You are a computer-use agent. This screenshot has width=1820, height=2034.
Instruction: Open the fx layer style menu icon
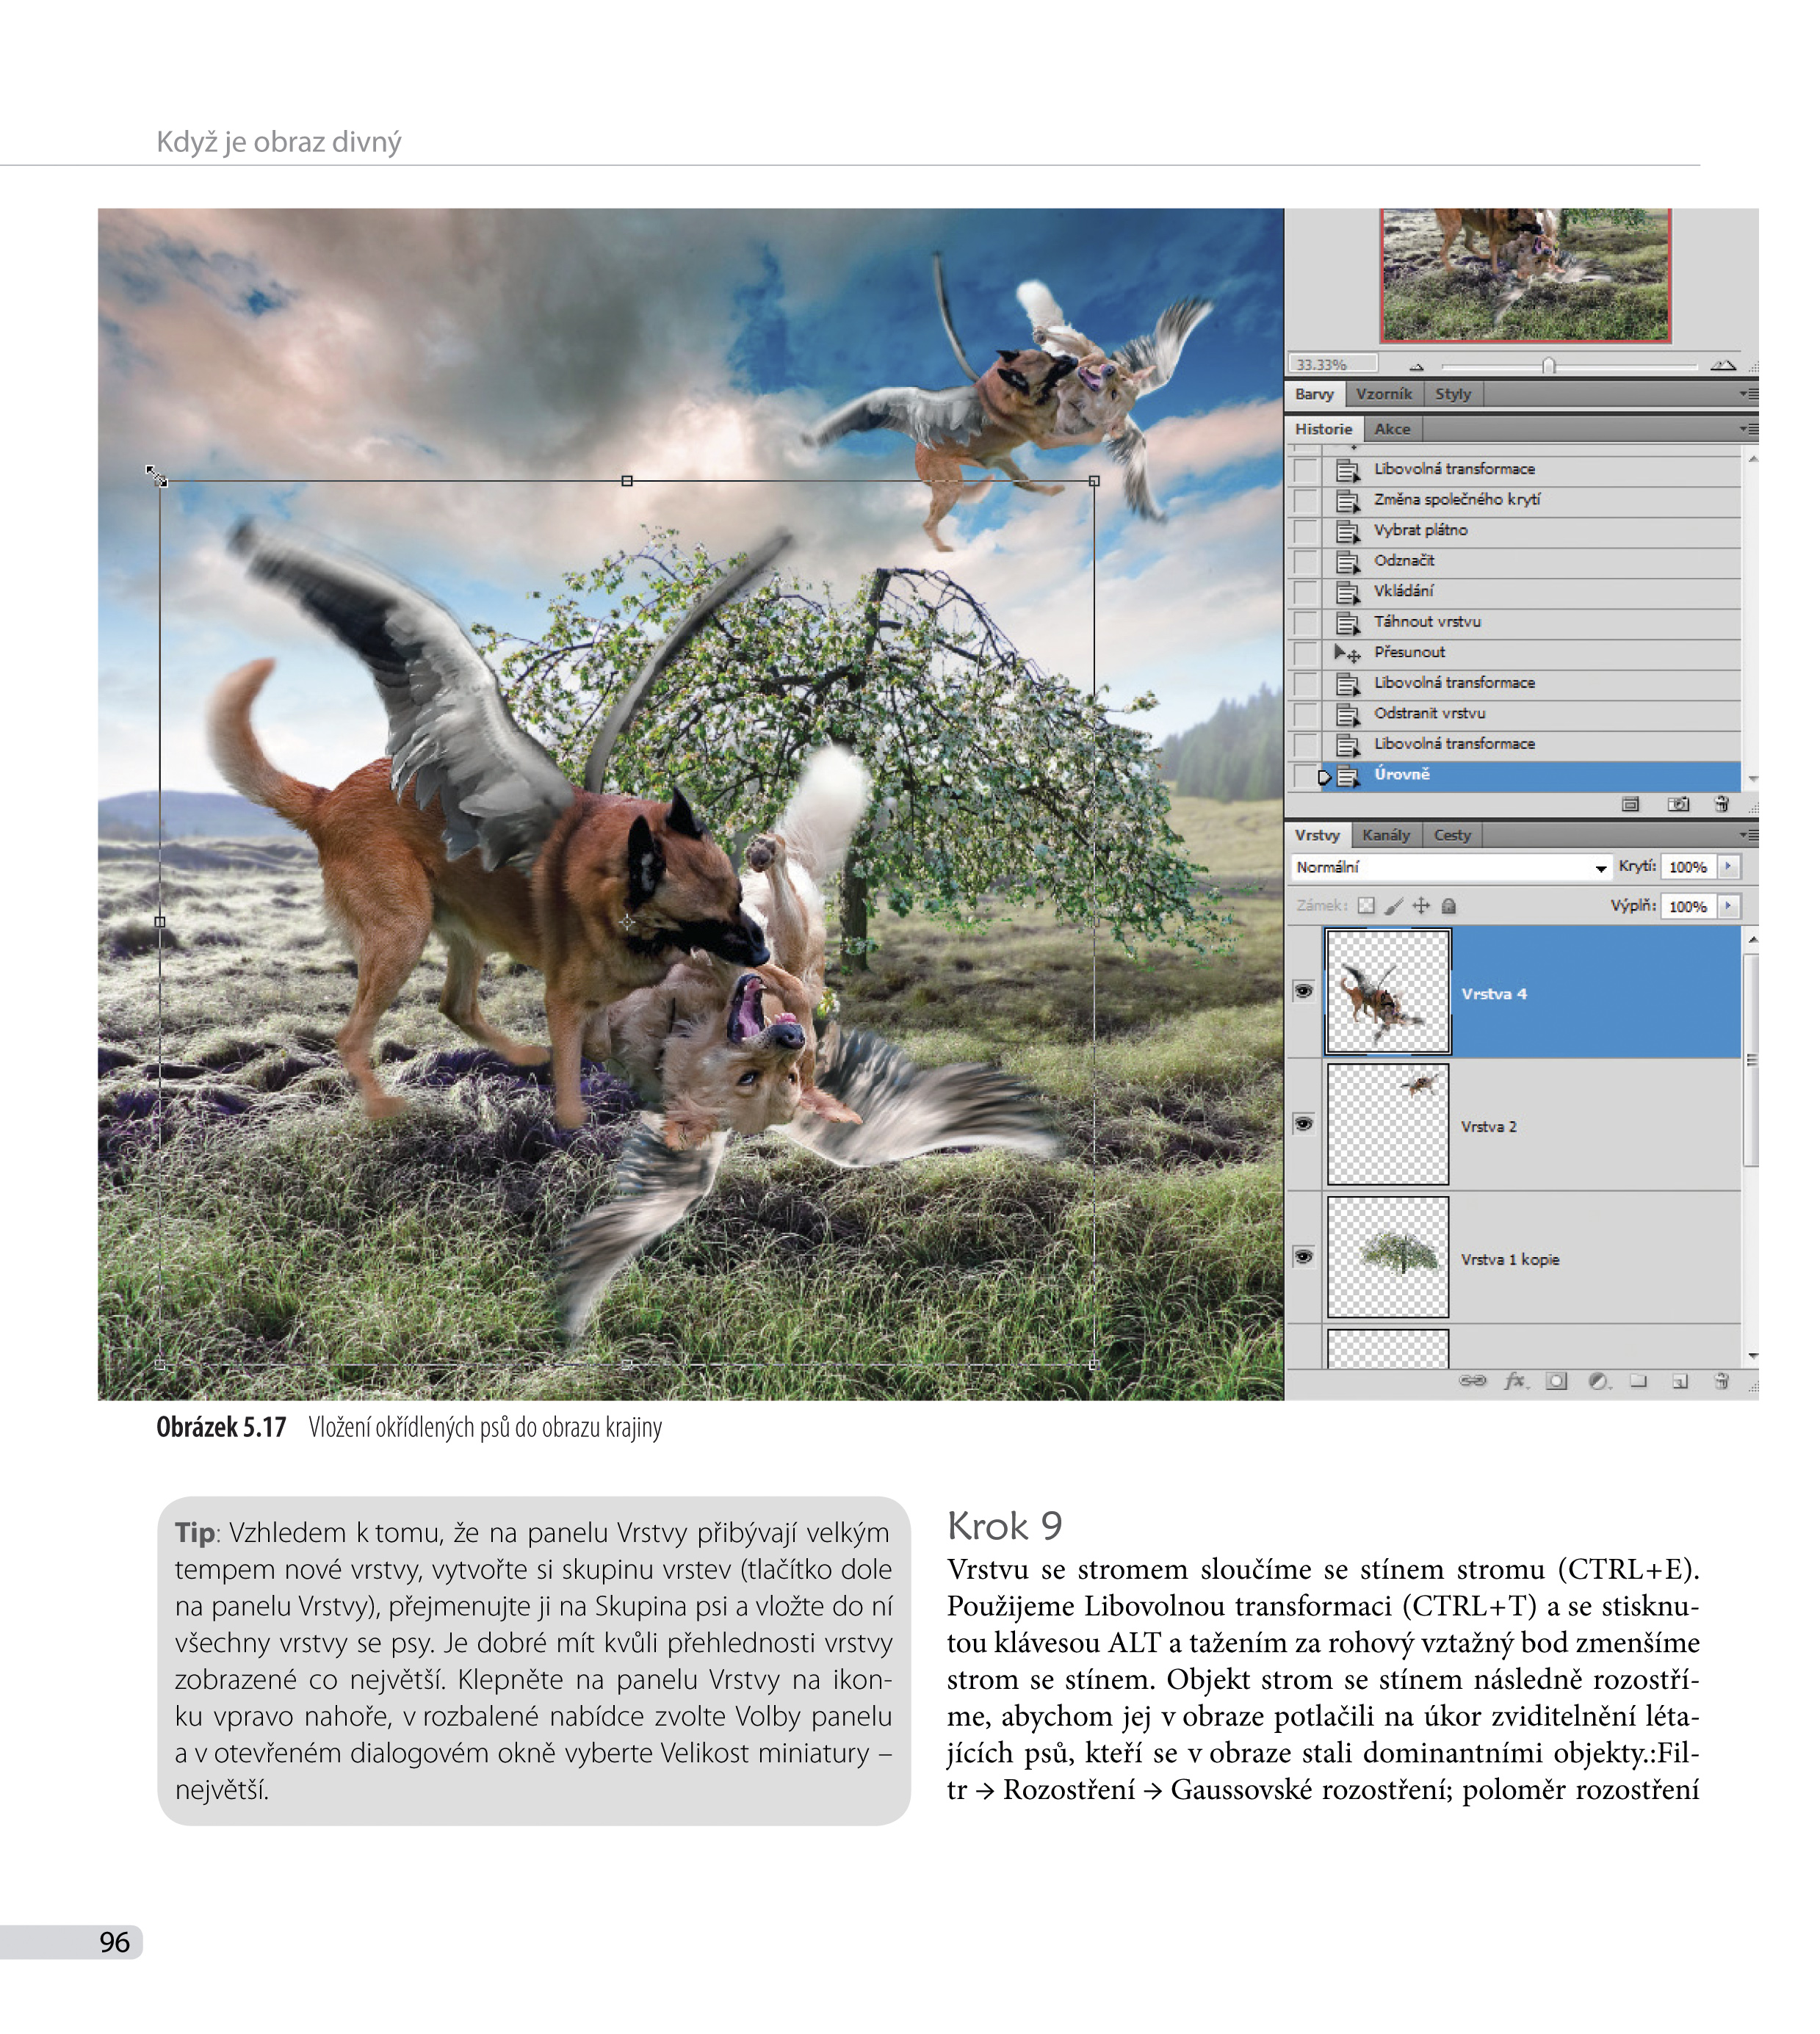1516,1380
